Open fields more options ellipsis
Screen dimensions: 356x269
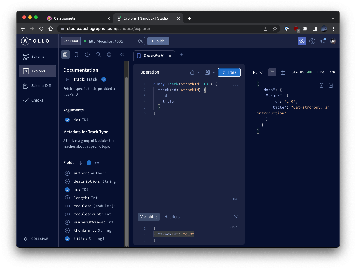point(97,163)
